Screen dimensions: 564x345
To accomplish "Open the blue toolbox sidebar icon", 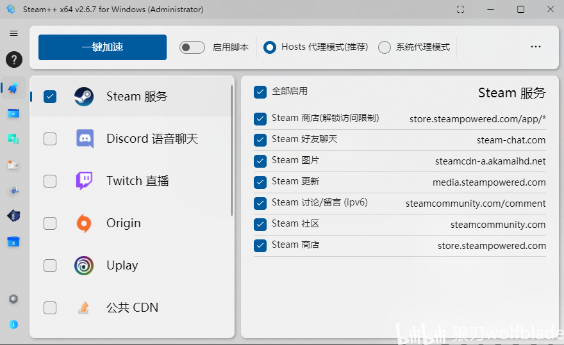I will point(13,242).
